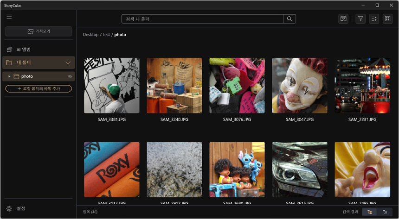
Task: Open the filter funnel tool
Action: (x=360, y=19)
